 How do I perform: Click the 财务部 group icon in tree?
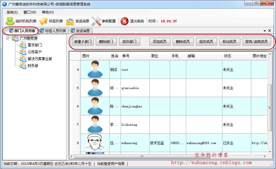coord(23,66)
